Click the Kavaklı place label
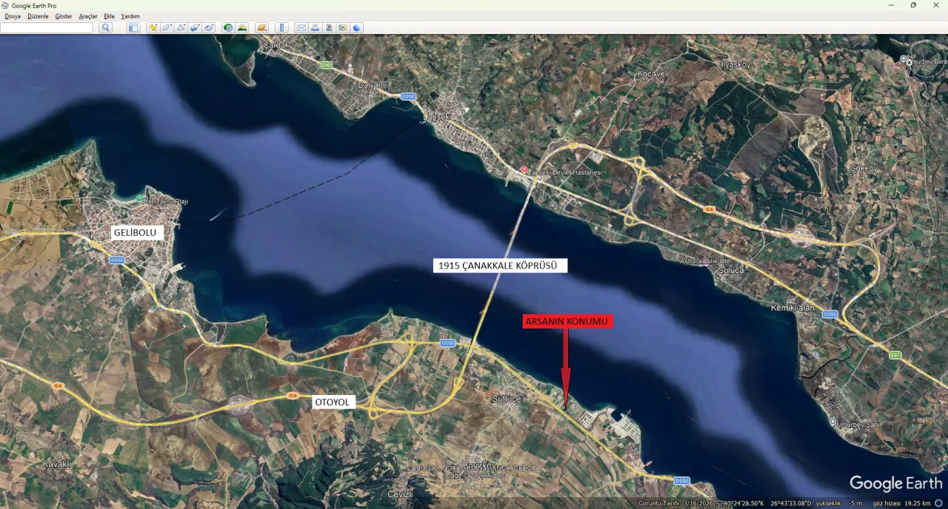Viewport: 948px width, 509px height. pos(56,464)
